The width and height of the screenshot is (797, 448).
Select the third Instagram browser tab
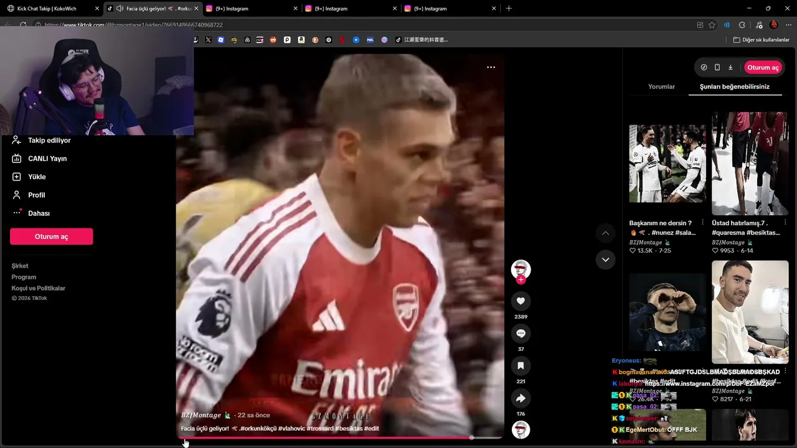click(450, 9)
